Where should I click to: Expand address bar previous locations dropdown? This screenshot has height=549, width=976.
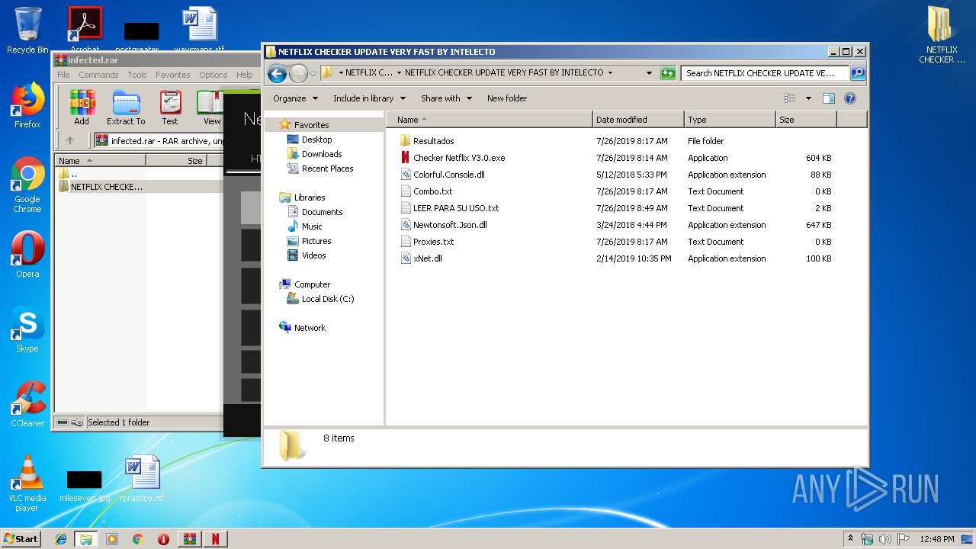[x=649, y=73]
